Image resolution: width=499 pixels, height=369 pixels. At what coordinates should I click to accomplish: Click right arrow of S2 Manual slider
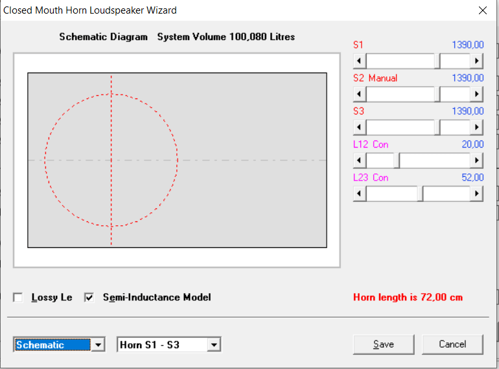pyautogui.click(x=476, y=94)
